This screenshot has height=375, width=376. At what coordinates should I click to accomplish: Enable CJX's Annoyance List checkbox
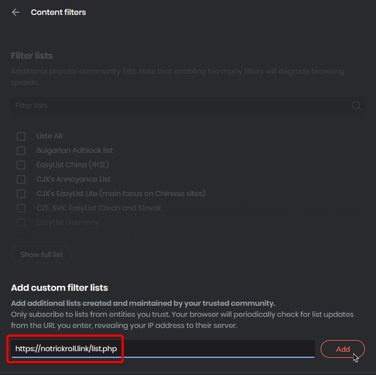point(21,179)
